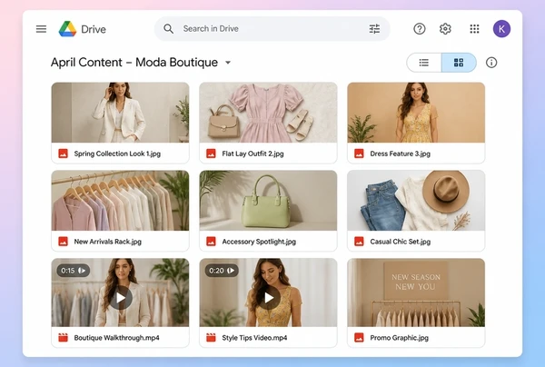Expand the April Content folder dropdown arrow
545x367 pixels.
coord(228,63)
